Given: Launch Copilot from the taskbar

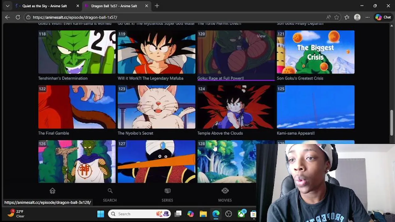Looking at the screenshot, I should pyautogui.click(x=190, y=214).
